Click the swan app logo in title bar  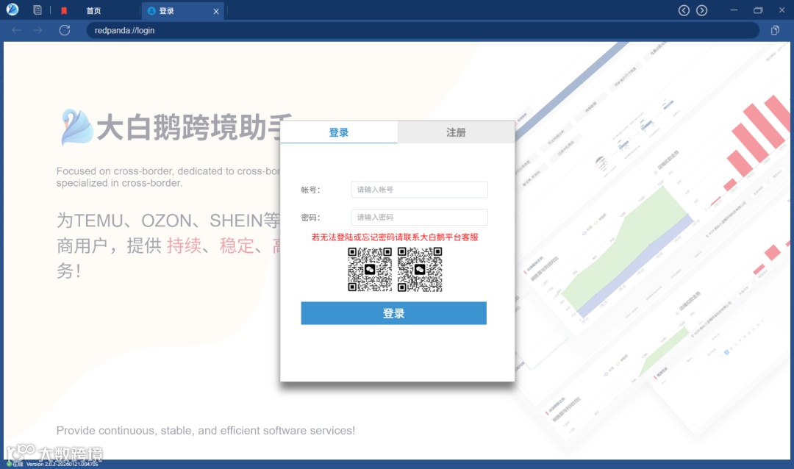(x=12, y=9)
